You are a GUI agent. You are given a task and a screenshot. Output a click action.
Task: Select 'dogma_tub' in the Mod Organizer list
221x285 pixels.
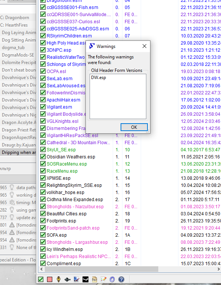(18, 48)
